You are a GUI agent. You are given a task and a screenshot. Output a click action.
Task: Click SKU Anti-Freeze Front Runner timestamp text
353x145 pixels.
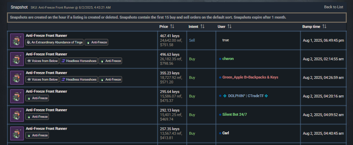pos(70,8)
